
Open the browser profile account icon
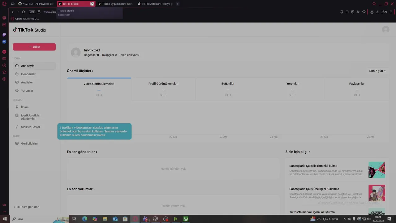(x=372, y=12)
